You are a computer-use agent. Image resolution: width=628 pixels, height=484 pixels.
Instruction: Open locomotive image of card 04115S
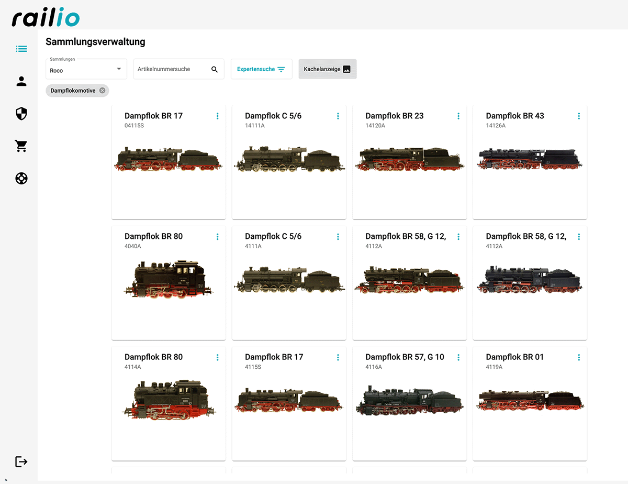[x=169, y=159]
